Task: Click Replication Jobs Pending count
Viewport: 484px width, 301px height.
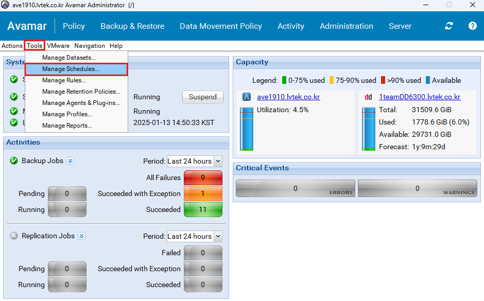Action: (67, 269)
